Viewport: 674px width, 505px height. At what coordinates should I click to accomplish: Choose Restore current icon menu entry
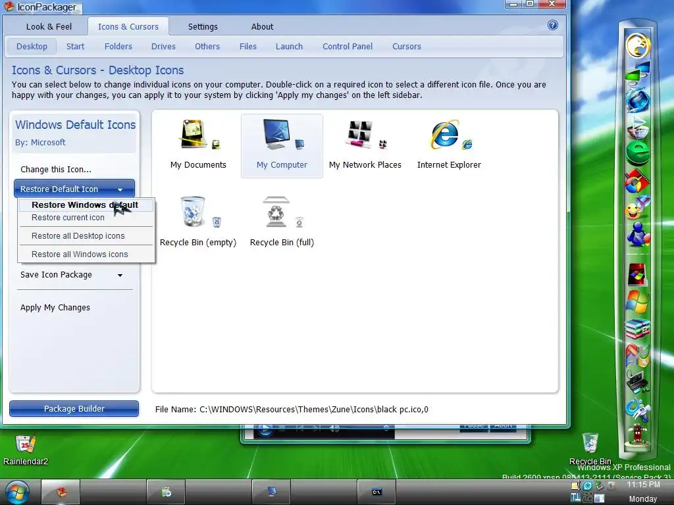coord(86,217)
